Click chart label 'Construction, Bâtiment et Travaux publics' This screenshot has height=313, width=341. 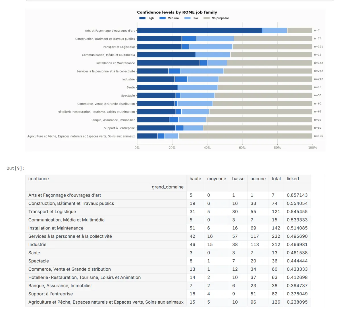click(105, 39)
